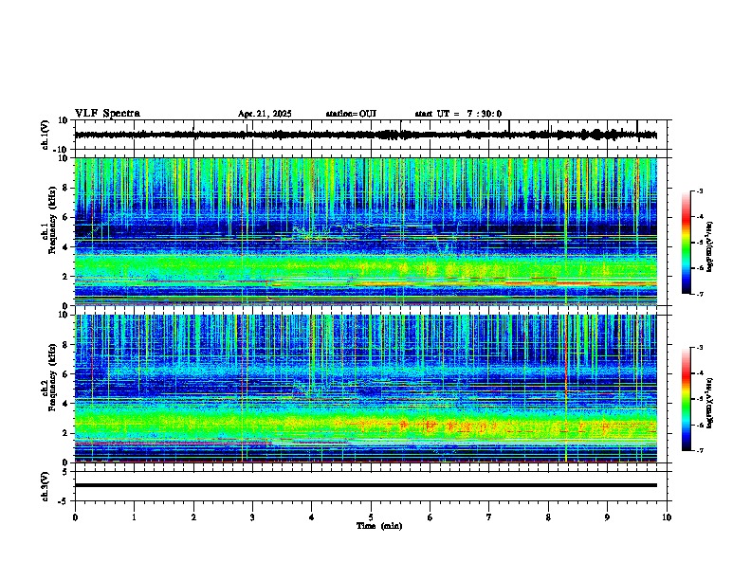Click the "8" kHz tick on ch.2 spectrogram axis

pyautogui.click(x=65, y=345)
